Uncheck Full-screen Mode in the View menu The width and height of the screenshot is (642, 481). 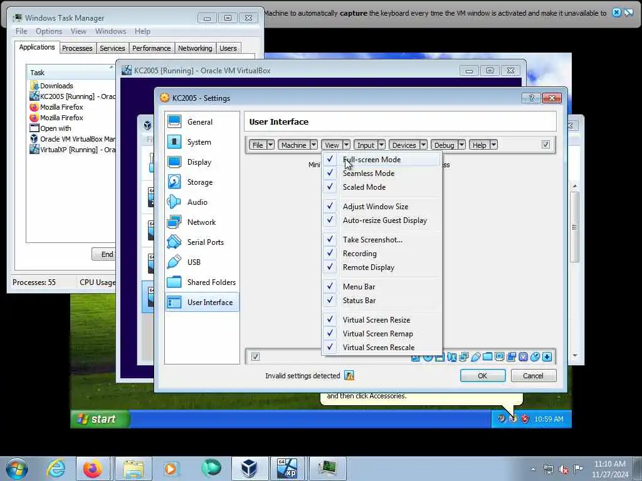coord(382,160)
